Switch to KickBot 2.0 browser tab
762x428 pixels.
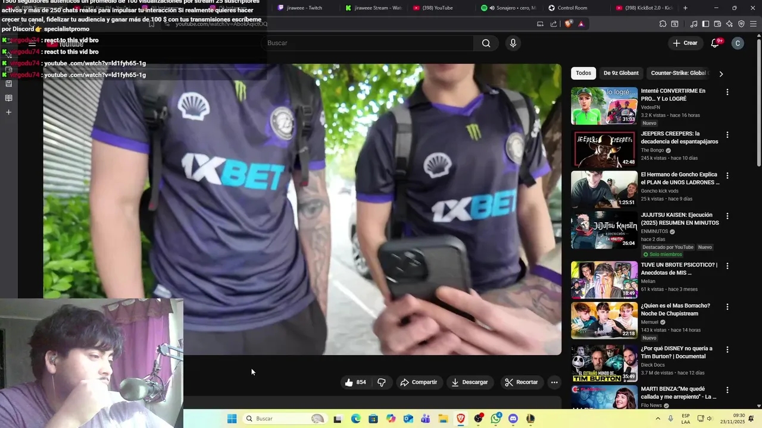pos(645,8)
